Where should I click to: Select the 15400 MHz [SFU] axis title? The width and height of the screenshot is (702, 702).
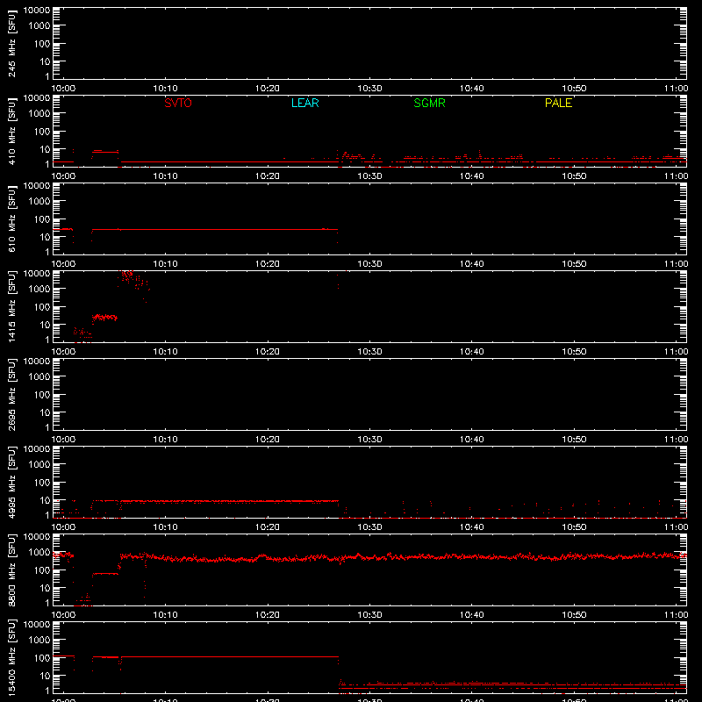pyautogui.click(x=12, y=657)
